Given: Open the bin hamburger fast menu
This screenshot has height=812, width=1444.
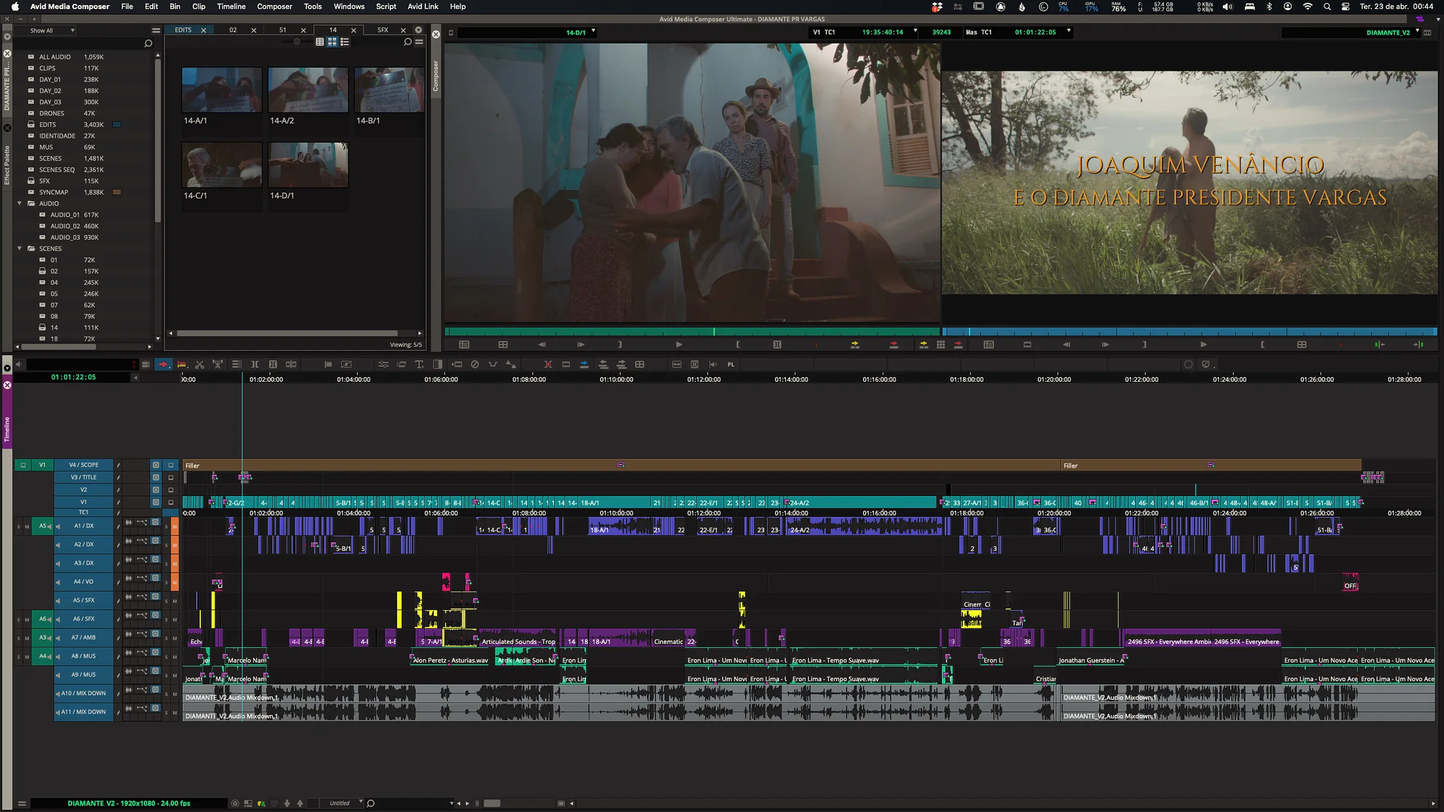Looking at the screenshot, I should 419,42.
